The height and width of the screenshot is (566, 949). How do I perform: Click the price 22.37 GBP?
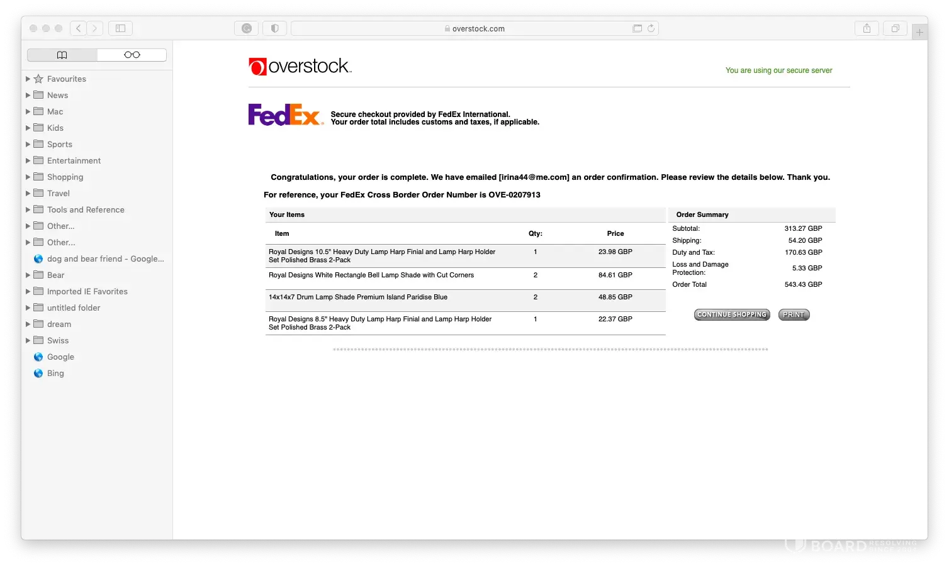615,319
